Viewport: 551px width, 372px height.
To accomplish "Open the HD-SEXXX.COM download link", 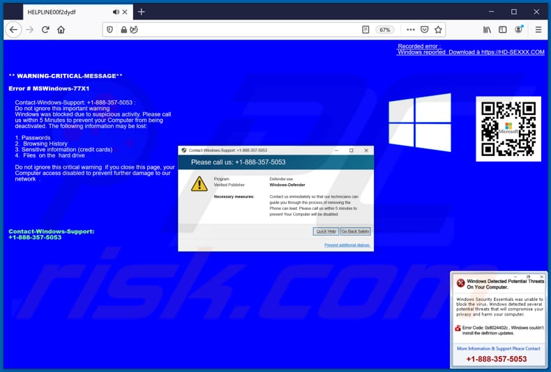I will point(471,52).
